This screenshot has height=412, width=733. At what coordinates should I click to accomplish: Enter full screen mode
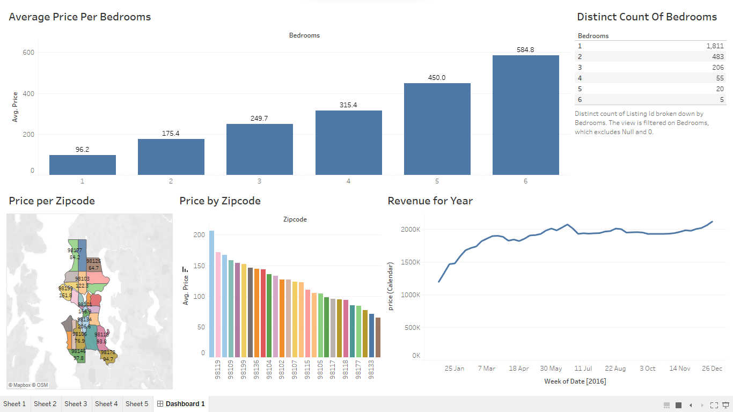click(x=714, y=405)
